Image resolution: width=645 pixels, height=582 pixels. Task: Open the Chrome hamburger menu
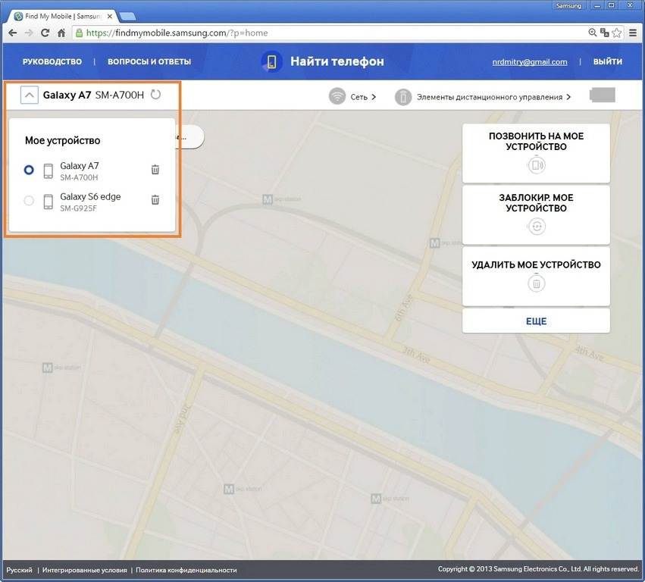point(633,33)
